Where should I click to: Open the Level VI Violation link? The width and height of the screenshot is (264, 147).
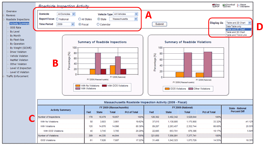coord(19,72)
